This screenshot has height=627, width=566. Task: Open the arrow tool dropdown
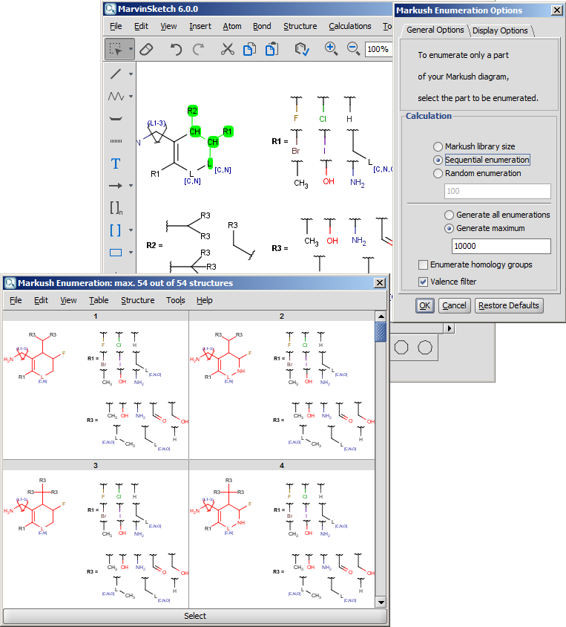coord(131,186)
